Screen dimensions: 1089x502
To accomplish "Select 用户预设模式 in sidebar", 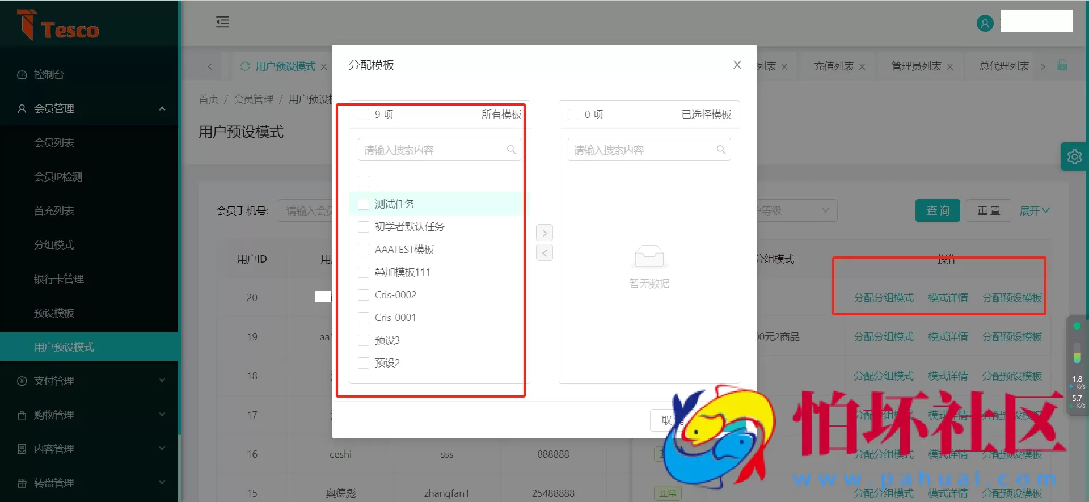I will pyautogui.click(x=90, y=347).
